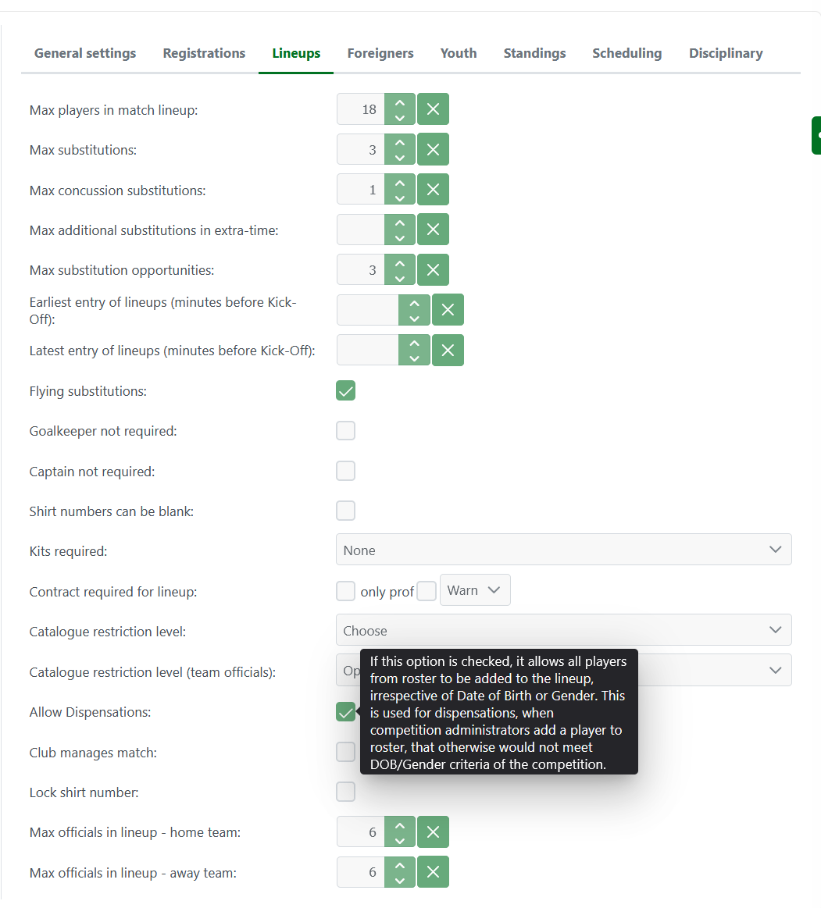
Task: Clear the Max substitutions value
Action: coord(433,150)
